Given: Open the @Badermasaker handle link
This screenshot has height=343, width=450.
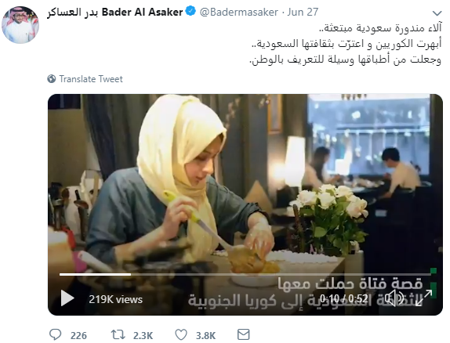Looking at the screenshot, I should [x=238, y=12].
